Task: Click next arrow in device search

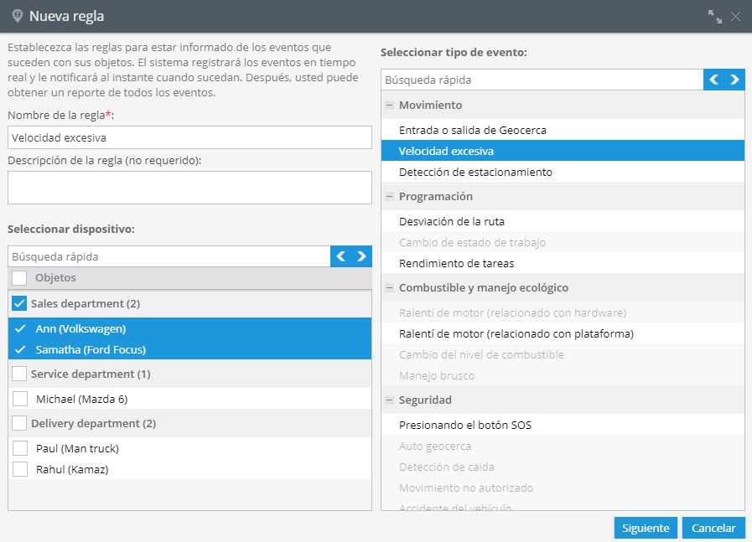Action: coord(361,256)
